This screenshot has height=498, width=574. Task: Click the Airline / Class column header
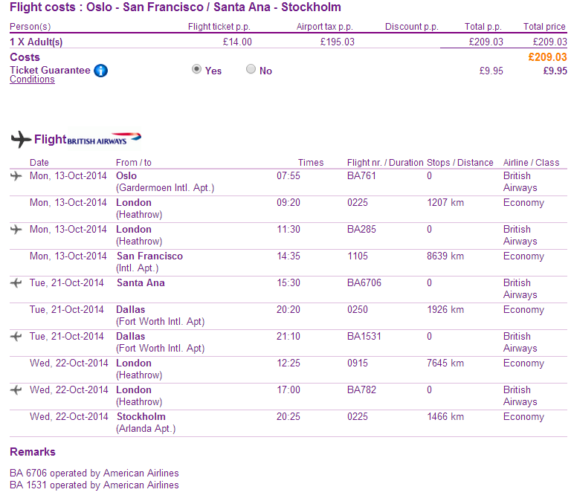[531, 163]
